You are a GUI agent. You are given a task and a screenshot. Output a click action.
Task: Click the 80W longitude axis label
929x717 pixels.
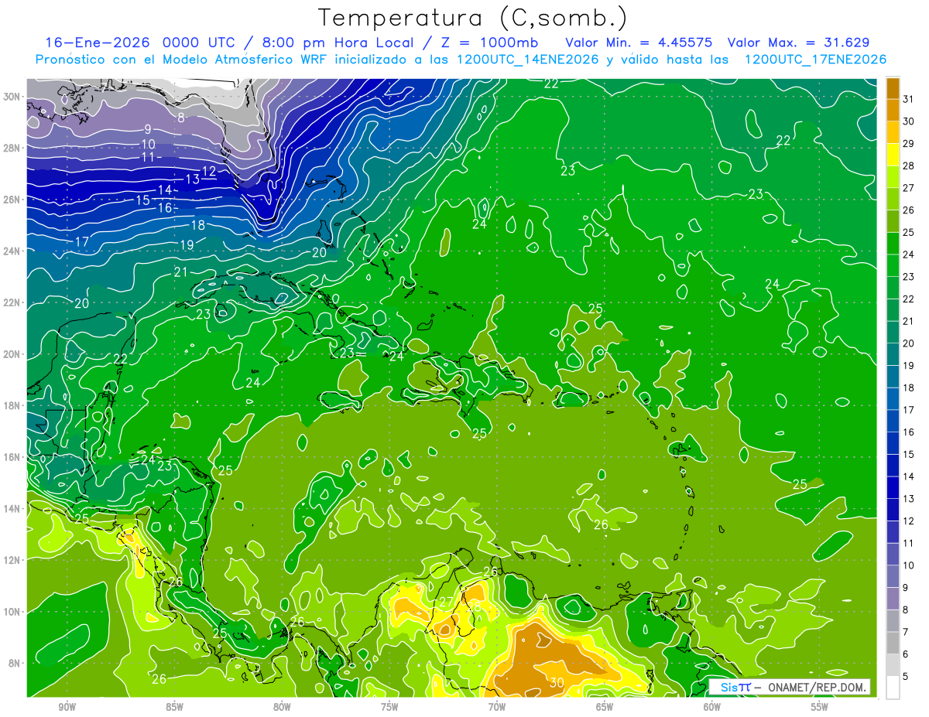[282, 707]
